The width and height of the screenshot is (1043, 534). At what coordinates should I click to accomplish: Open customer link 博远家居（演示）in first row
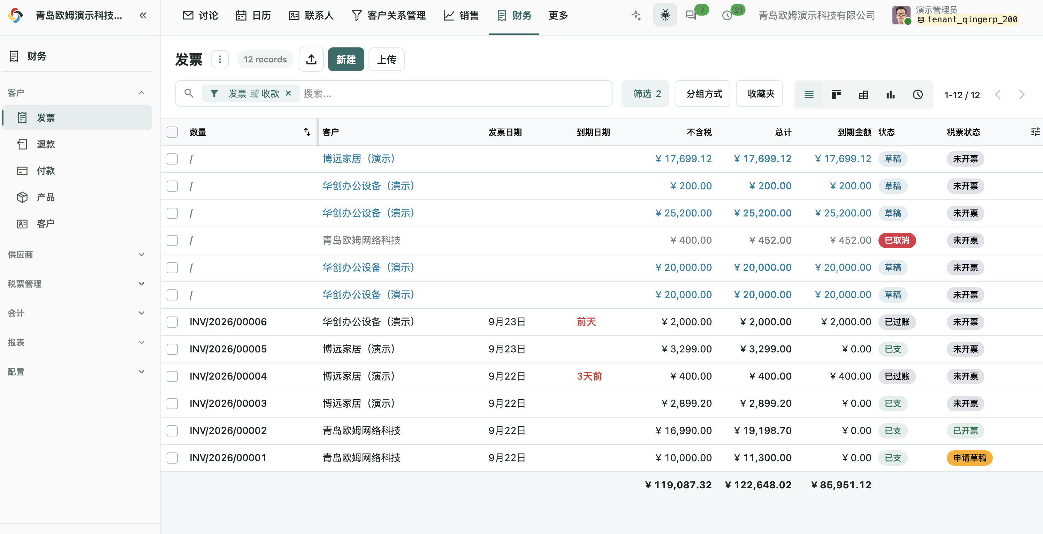tap(359, 159)
